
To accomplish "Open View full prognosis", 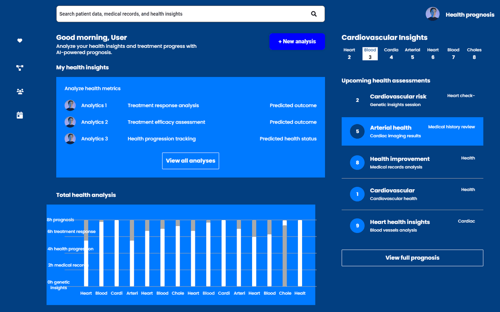I will 412,258.
